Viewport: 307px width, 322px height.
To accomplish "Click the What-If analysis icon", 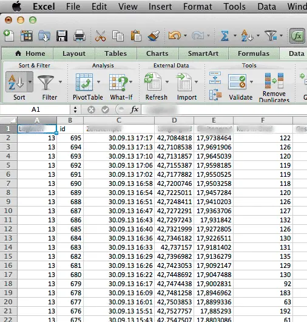I will tap(118, 83).
